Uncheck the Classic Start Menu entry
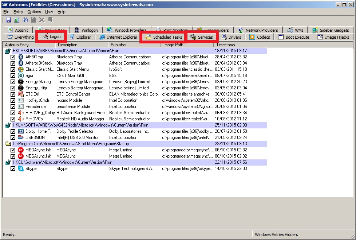The width and height of the screenshot is (356, 240). tap(13, 69)
